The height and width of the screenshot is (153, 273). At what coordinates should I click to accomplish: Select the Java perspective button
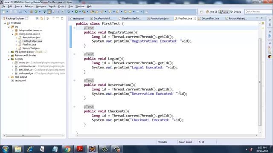tap(224, 12)
